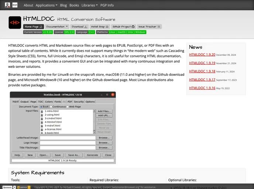Click the input files list scroll down arrow

[94, 132]
